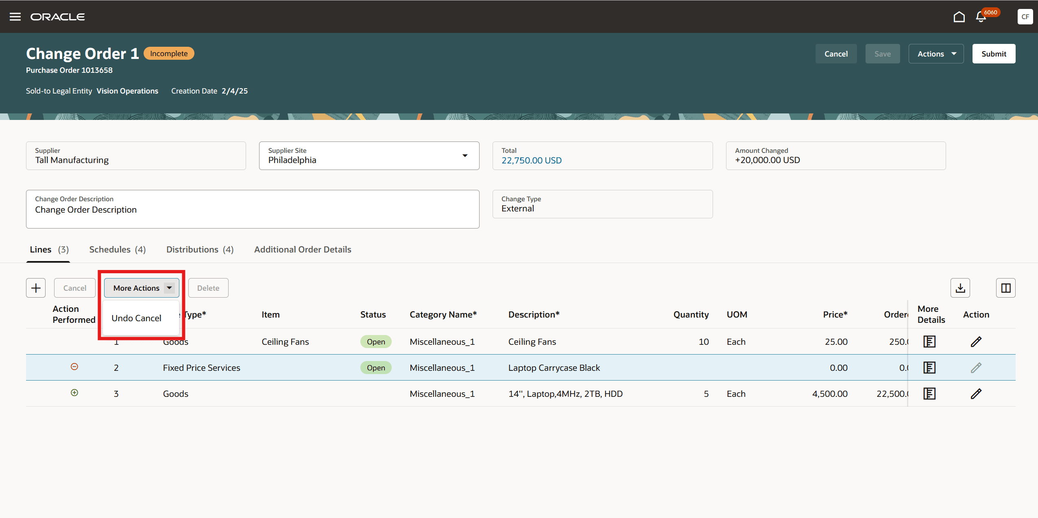This screenshot has height=518, width=1038.
Task: Go to home via house icon
Action: coord(959,17)
